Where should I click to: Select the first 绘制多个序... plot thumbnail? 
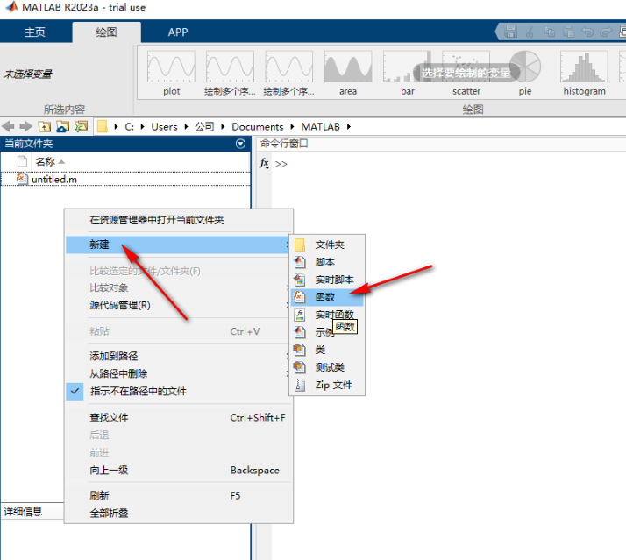230,73
